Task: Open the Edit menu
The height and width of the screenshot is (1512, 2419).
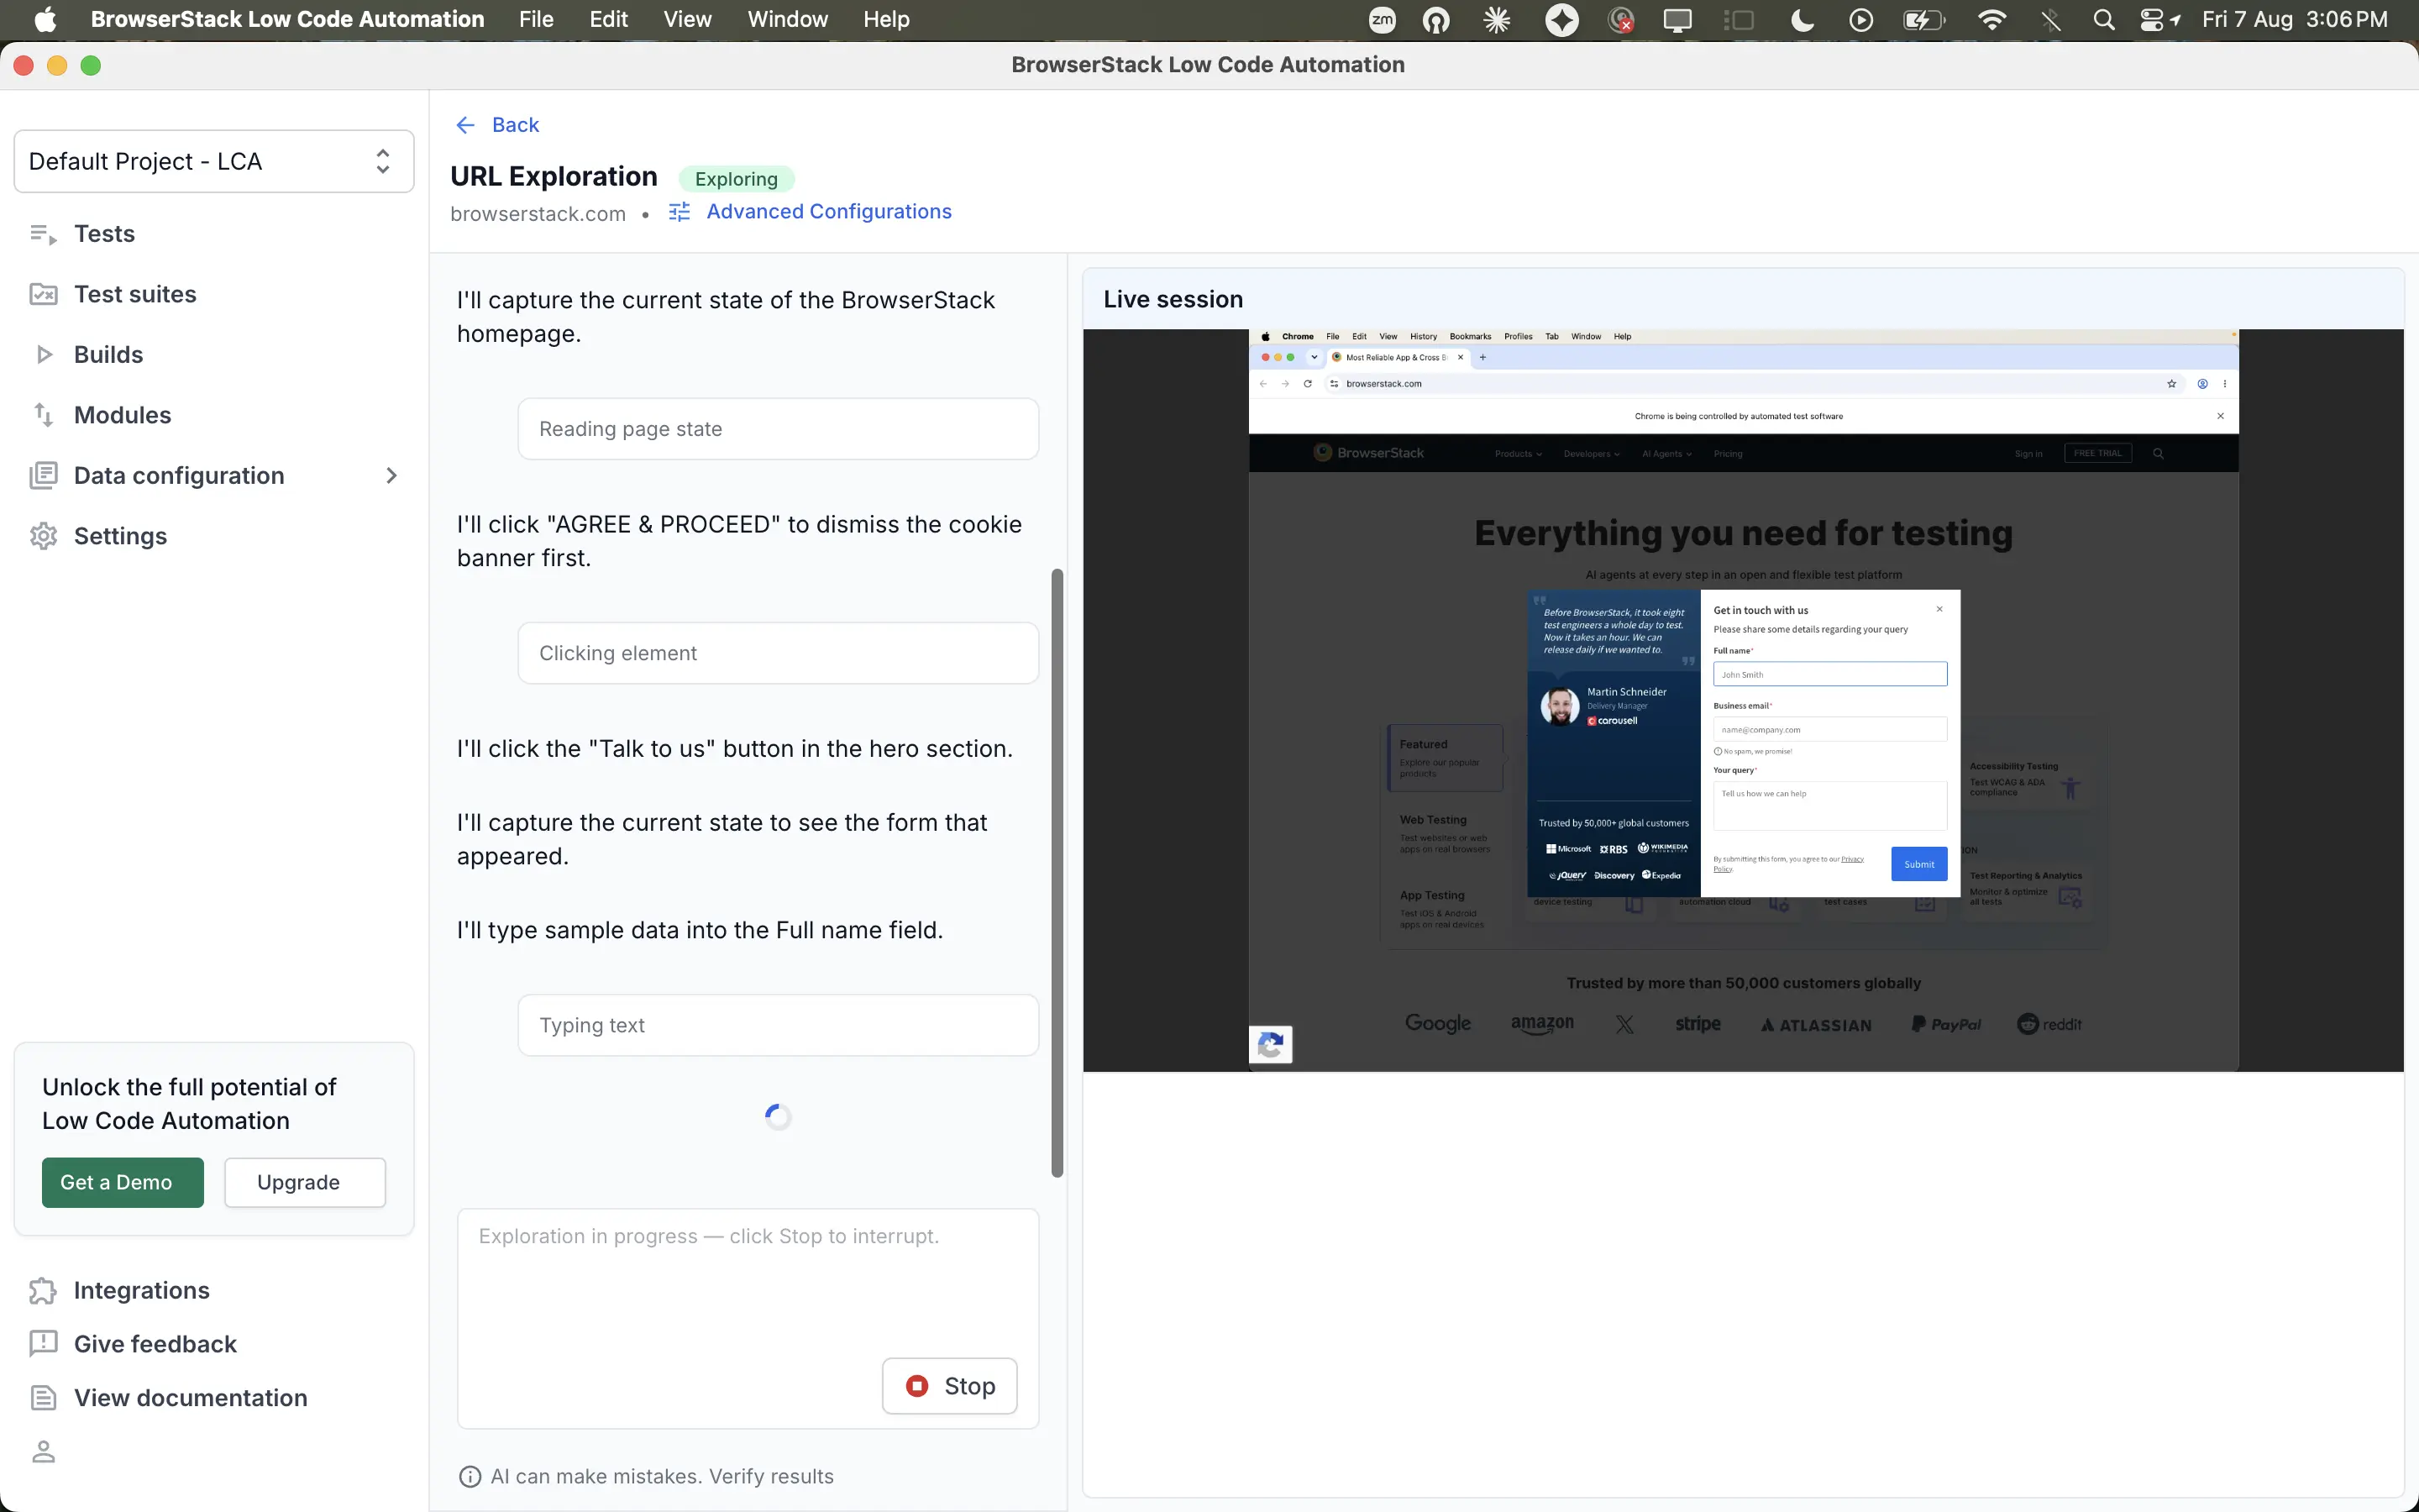Action: (x=608, y=20)
